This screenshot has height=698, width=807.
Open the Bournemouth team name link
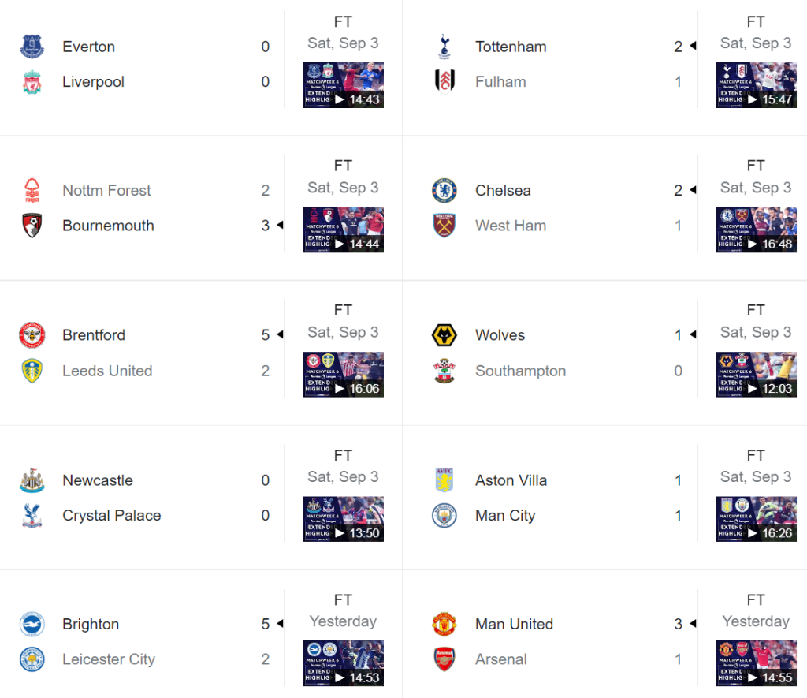coord(108,226)
